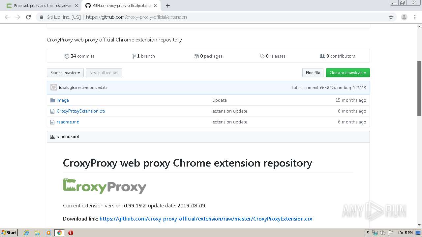Click the readme.md header book icon
422x237 pixels.
52,137
